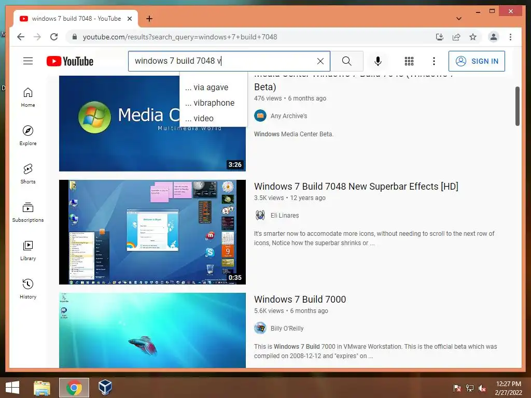Open Shorts in the sidebar

(x=28, y=174)
